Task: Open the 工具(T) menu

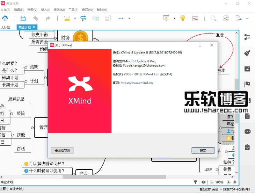Action: [x=73, y=10]
